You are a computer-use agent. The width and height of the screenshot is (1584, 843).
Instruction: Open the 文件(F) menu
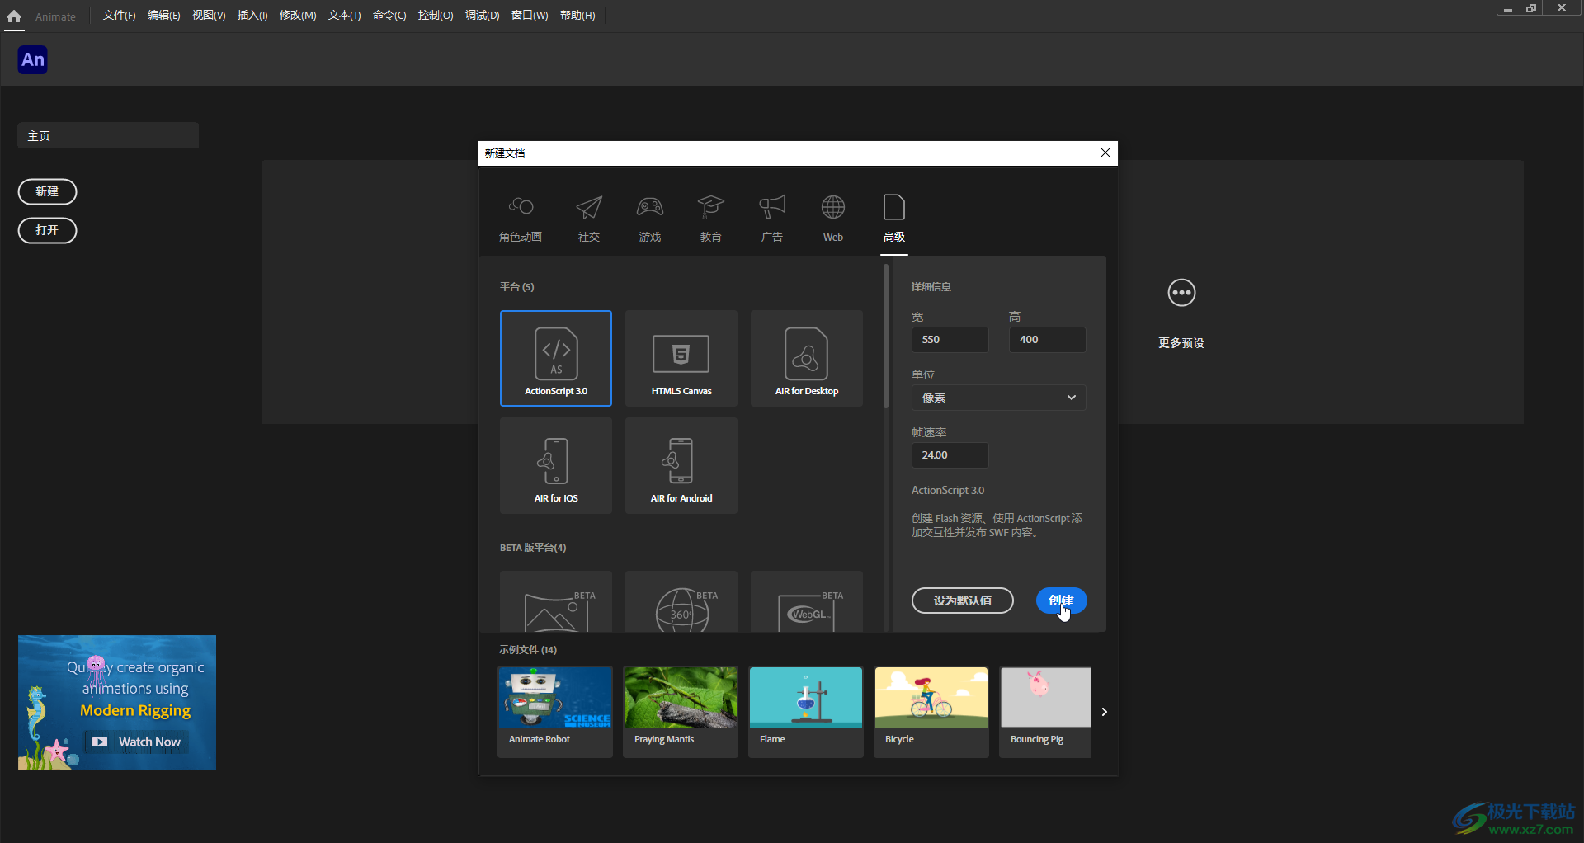pos(119,16)
